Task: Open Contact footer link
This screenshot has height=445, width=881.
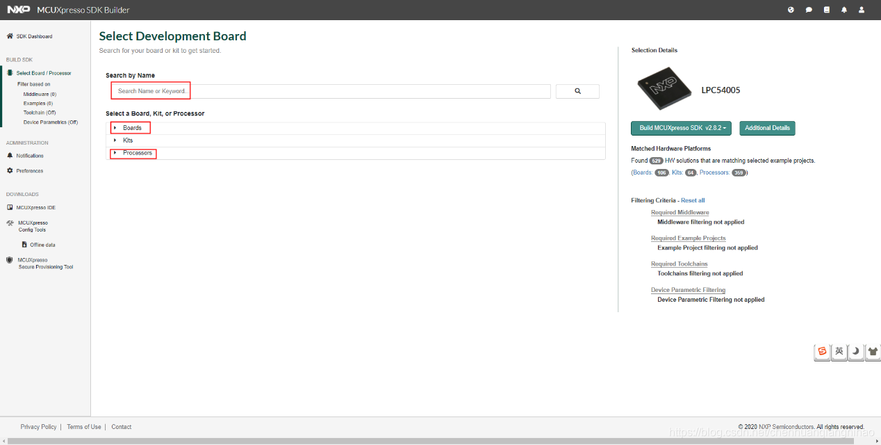Action: pyautogui.click(x=121, y=427)
